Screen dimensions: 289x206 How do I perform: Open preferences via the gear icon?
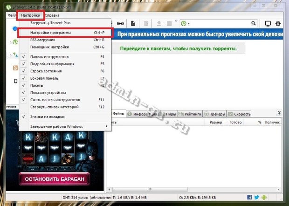[x=278, y=24]
